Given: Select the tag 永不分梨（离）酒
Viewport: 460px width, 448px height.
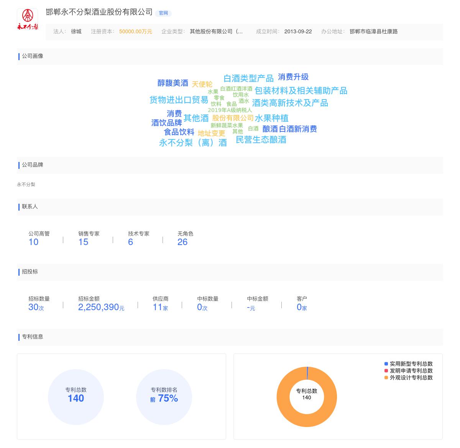Looking at the screenshot, I should (x=193, y=143).
